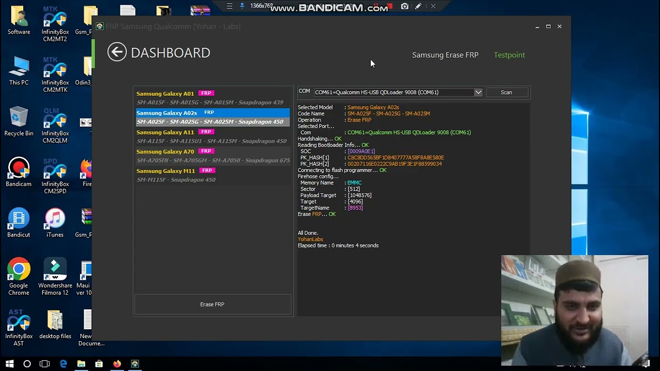Expand the COM port dropdown arrow

478,92
